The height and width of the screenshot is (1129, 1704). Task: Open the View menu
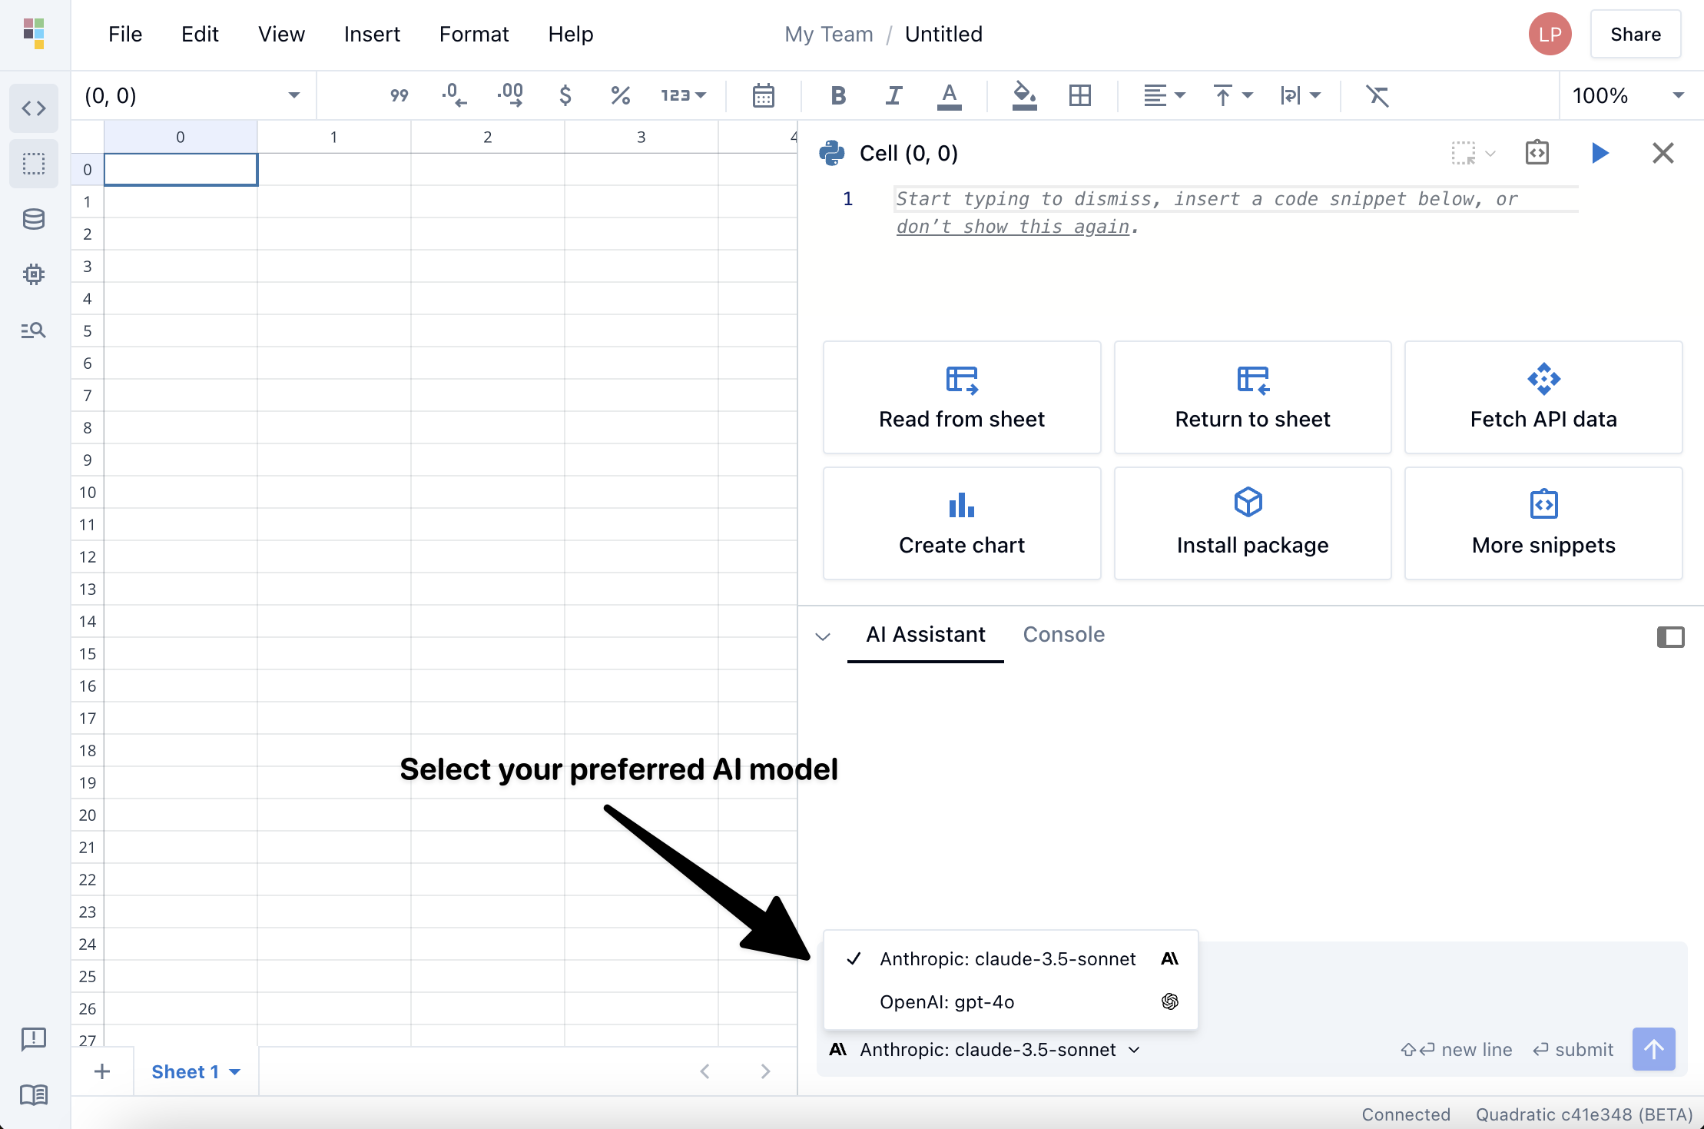click(x=281, y=35)
